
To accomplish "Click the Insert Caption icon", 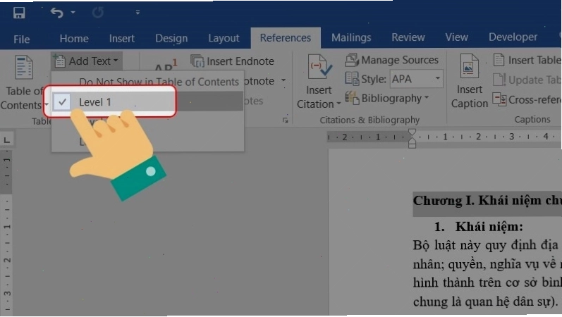I will (469, 66).
